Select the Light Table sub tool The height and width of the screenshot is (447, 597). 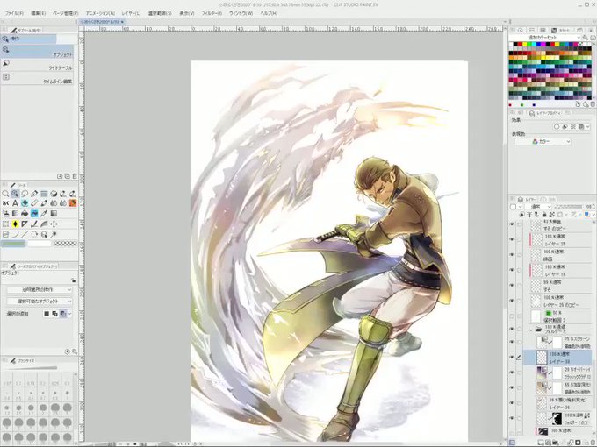click(37, 65)
